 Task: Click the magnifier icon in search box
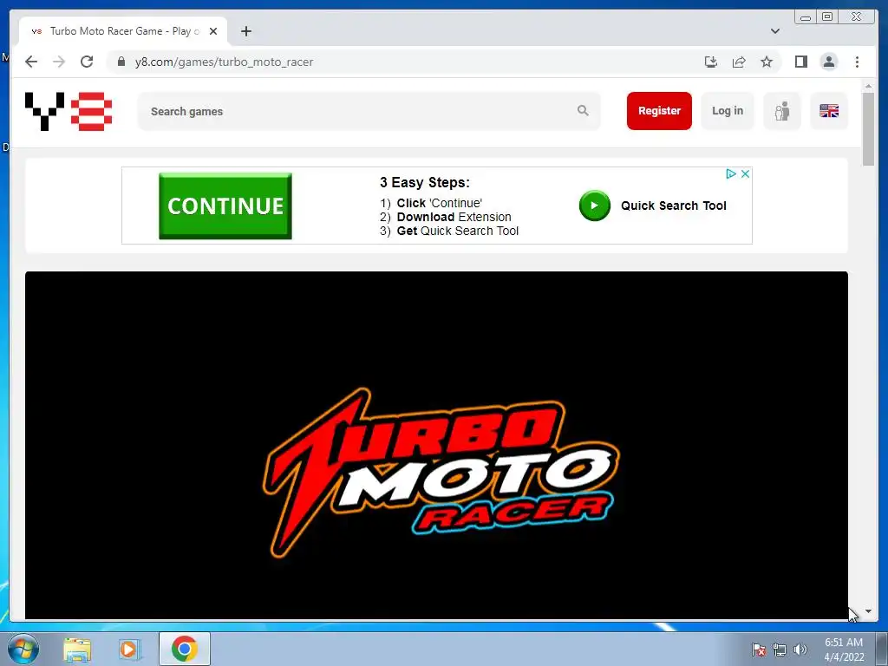[x=583, y=110]
